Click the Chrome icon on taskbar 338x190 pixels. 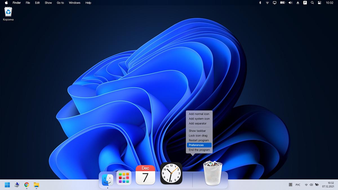click(x=26, y=185)
